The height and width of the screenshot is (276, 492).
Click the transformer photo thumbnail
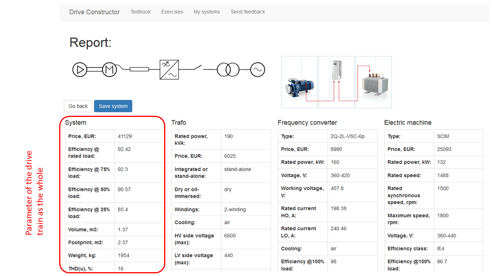click(374, 82)
